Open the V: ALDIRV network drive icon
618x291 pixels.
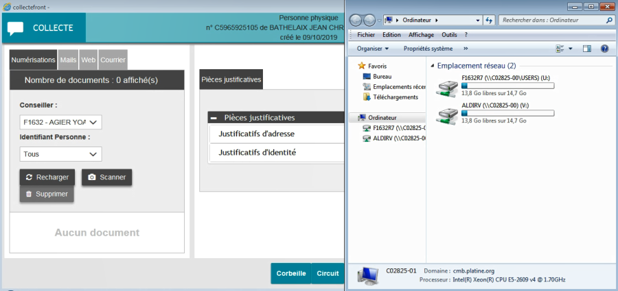coord(448,114)
